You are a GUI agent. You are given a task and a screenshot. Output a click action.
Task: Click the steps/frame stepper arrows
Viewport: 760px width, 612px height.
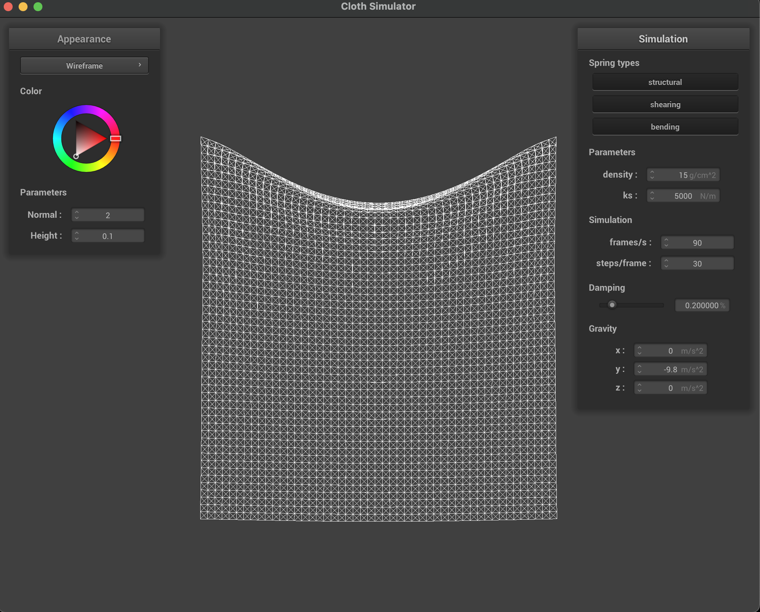point(666,263)
